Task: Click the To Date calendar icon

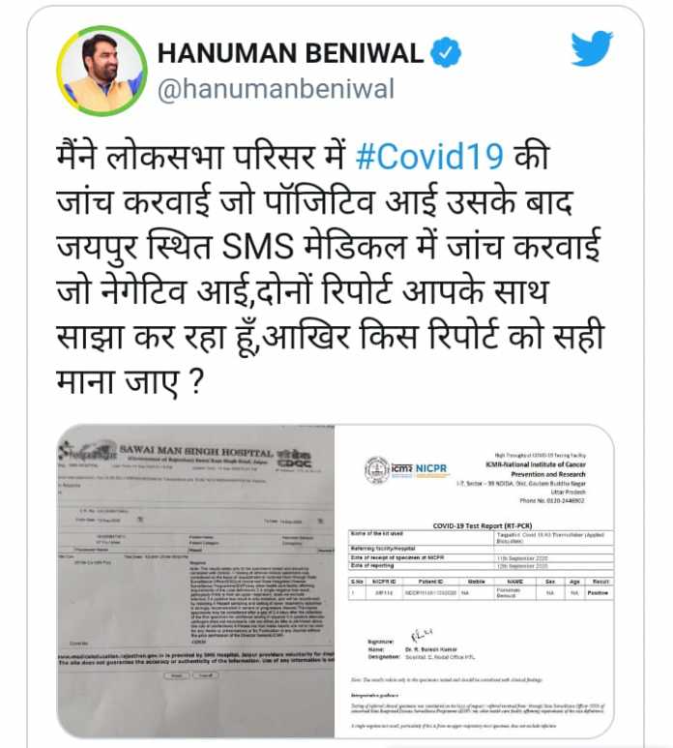Action: (x=320, y=521)
